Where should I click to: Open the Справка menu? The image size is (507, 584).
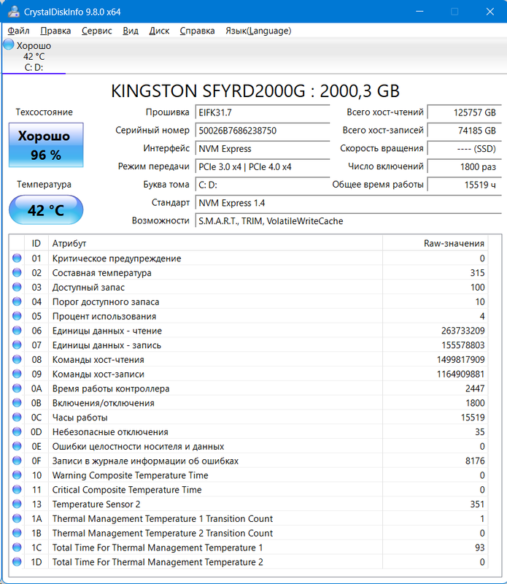click(x=197, y=31)
